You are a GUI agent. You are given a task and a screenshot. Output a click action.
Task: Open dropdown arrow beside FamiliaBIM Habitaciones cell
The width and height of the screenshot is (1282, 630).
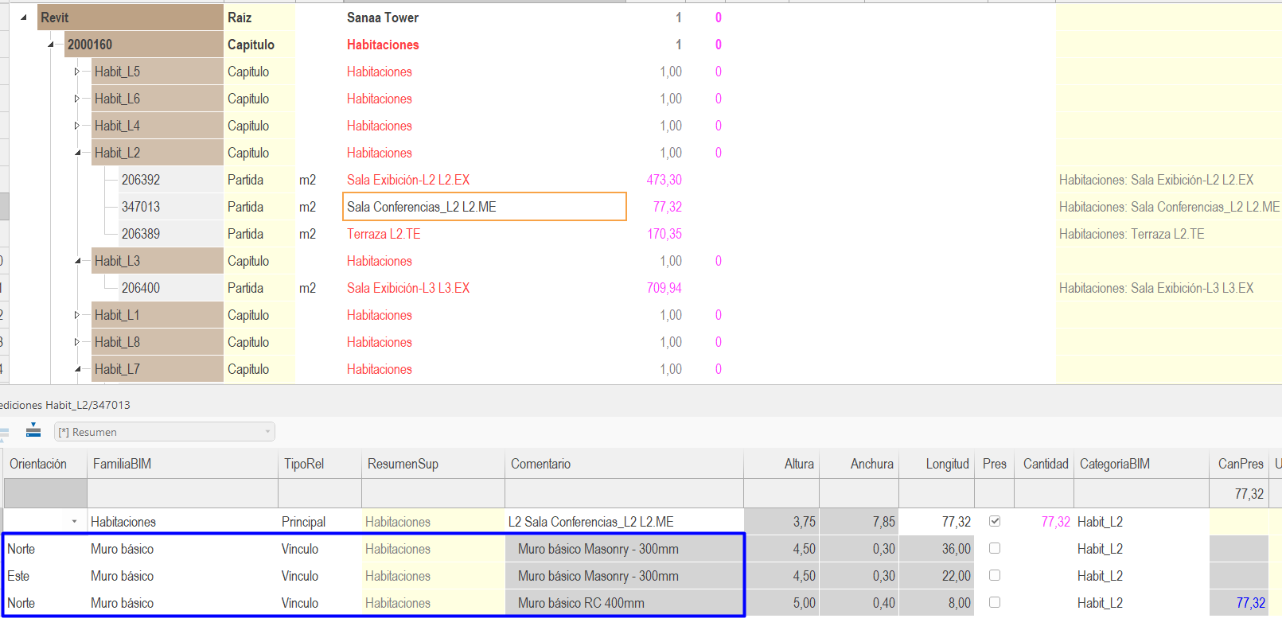click(75, 522)
